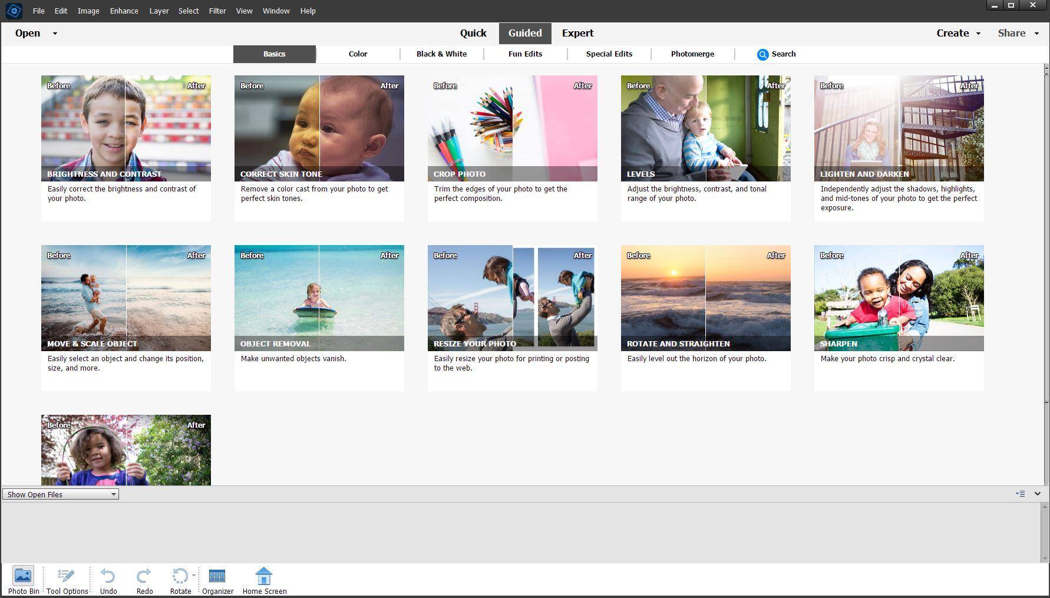Click the photo bin options menu icon
The width and height of the screenshot is (1050, 598).
[x=1020, y=494]
